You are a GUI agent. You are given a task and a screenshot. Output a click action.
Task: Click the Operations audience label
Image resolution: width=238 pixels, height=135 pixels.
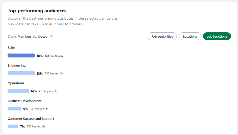point(16,83)
